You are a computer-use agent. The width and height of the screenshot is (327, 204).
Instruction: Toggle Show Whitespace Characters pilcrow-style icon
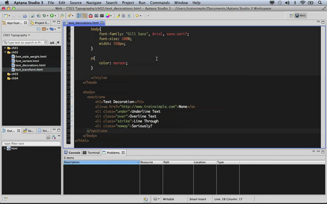point(129,16)
